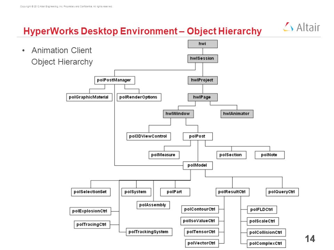Viewport: 334px width, 250px height.
Task: Select the poIPart node
Action: click(175, 192)
